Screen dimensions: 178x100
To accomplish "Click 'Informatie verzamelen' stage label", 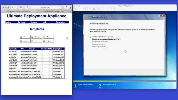I will [x=85, y=84].
